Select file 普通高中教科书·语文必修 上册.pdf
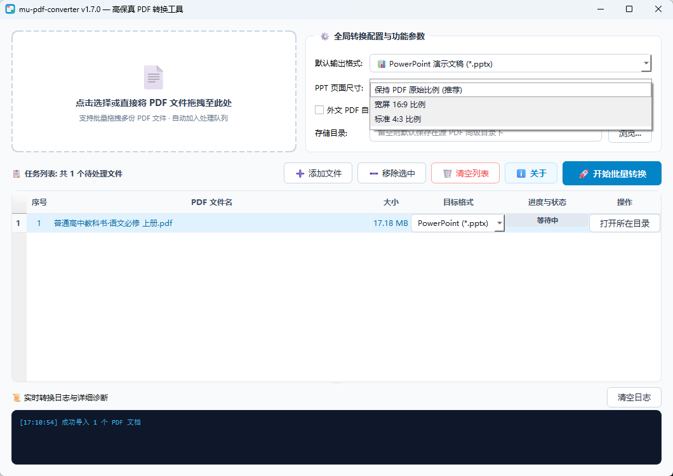Image resolution: width=673 pixels, height=476 pixels. click(x=113, y=223)
